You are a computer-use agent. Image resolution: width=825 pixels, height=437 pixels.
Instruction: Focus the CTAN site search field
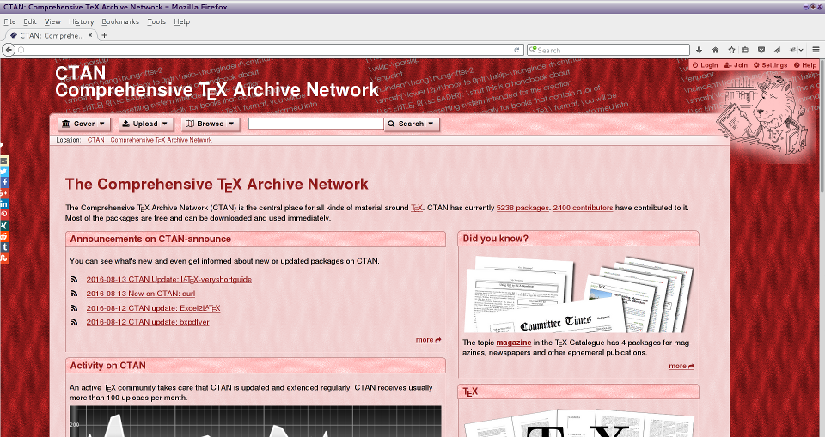pyautogui.click(x=315, y=124)
